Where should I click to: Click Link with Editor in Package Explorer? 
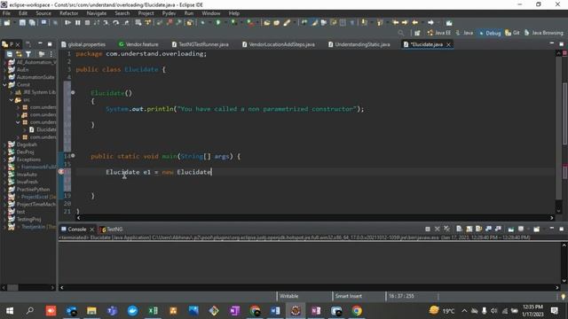[x=19, y=54]
